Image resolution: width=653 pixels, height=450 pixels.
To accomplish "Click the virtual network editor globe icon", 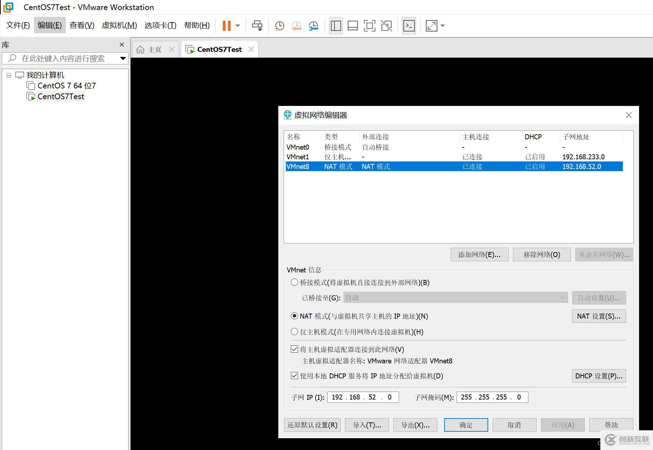I will tap(287, 115).
